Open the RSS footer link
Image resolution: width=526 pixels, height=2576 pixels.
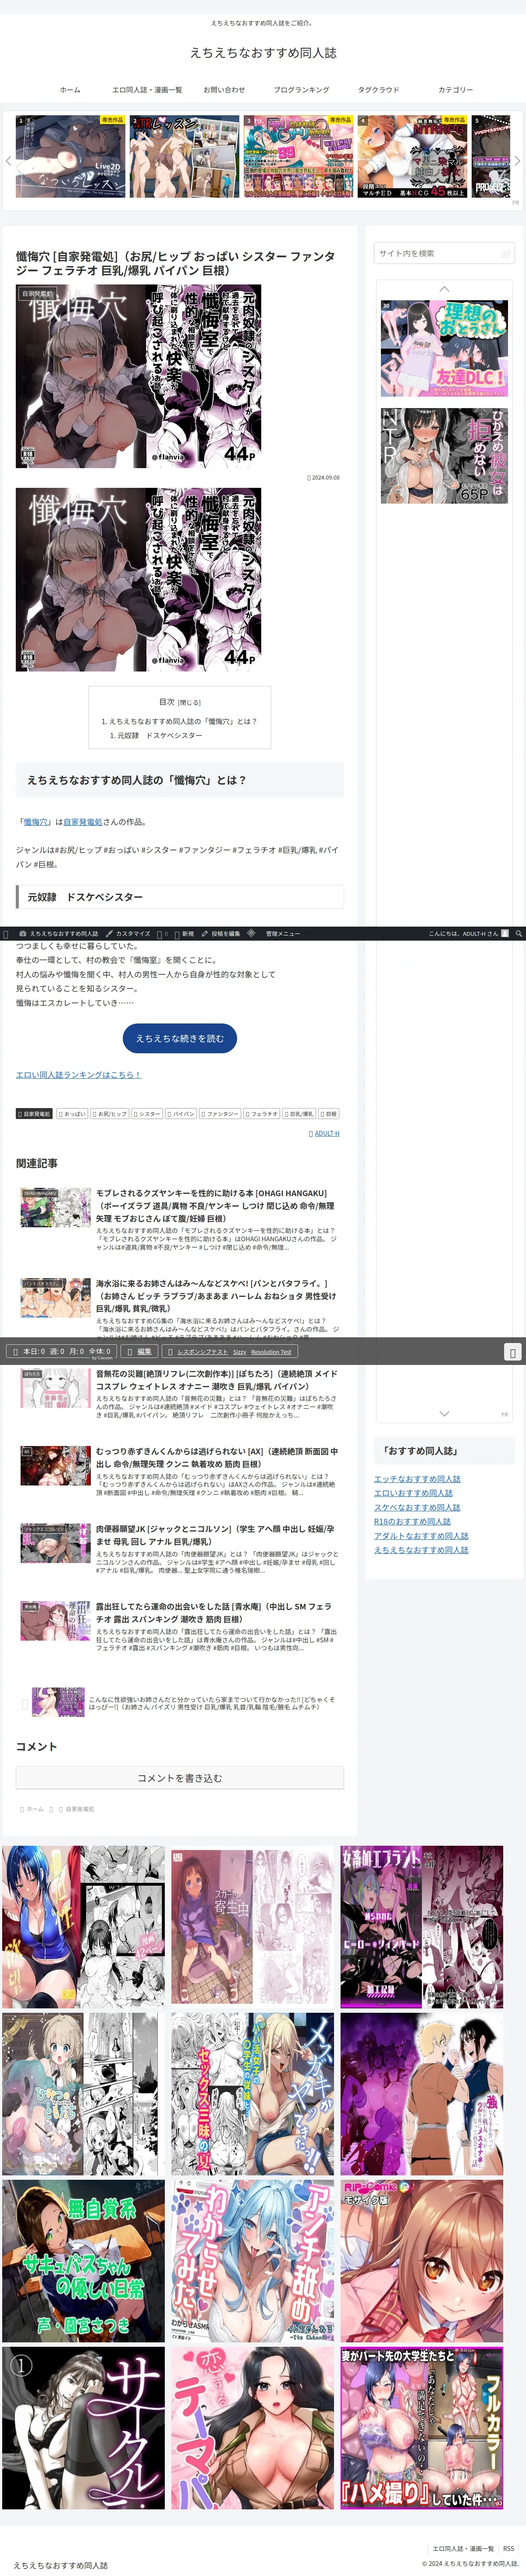click(509, 2549)
